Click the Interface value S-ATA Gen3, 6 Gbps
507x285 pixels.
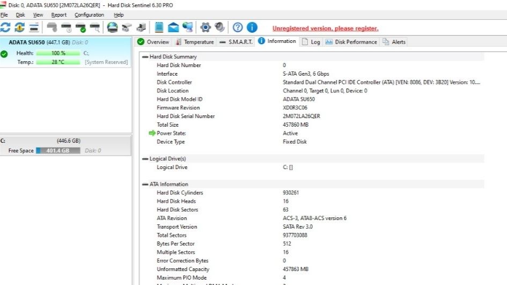306,74
